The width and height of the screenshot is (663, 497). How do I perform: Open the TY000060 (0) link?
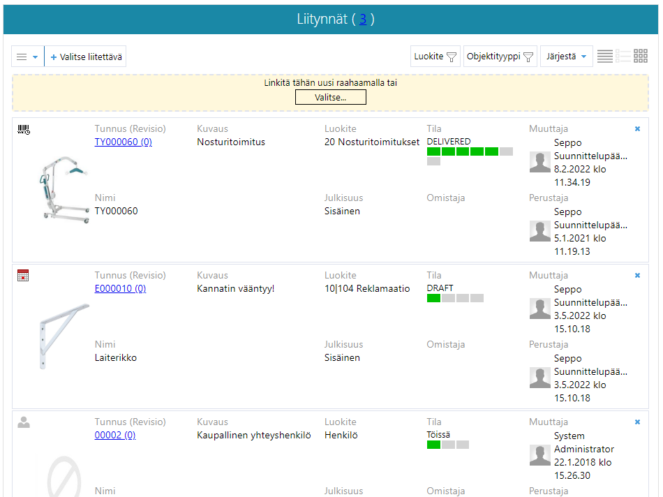124,142
